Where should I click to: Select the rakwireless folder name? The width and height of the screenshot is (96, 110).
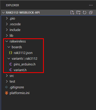click(x=18, y=41)
